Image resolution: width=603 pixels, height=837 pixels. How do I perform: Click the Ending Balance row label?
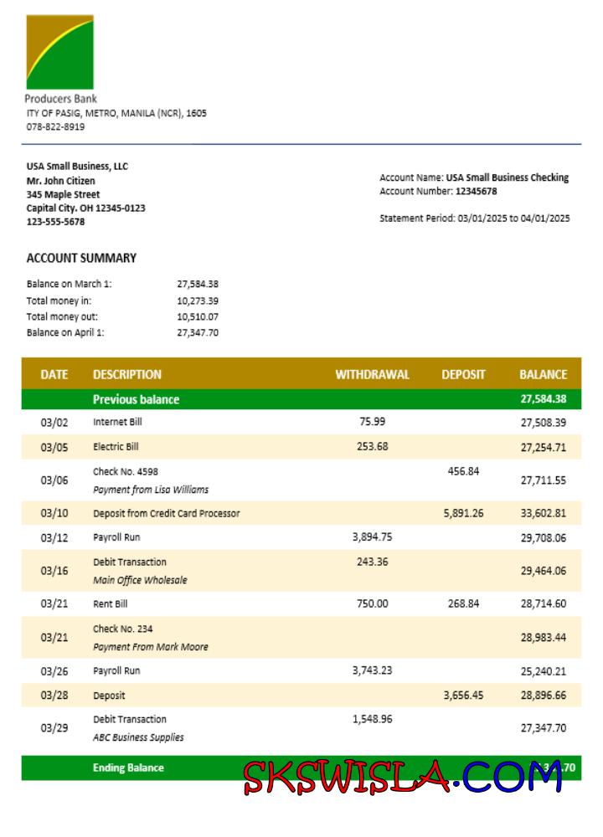click(x=128, y=768)
